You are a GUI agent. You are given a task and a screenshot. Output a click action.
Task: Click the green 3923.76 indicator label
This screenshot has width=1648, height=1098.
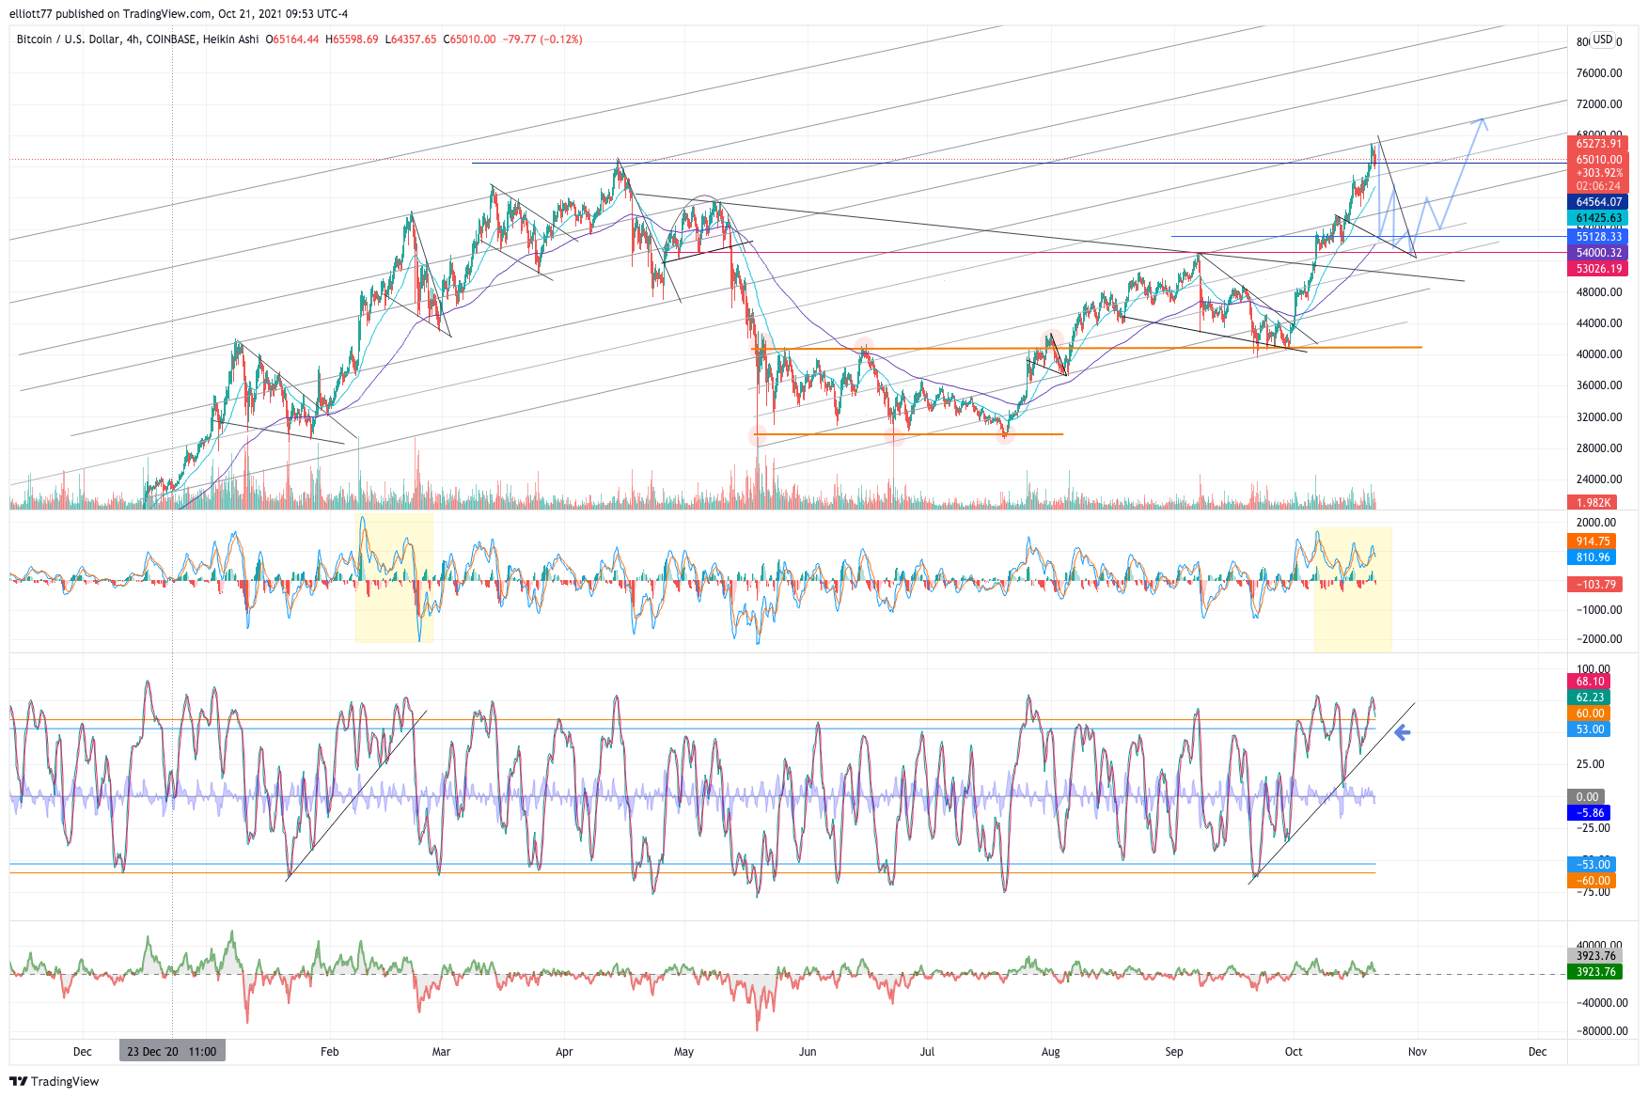pos(1594,972)
